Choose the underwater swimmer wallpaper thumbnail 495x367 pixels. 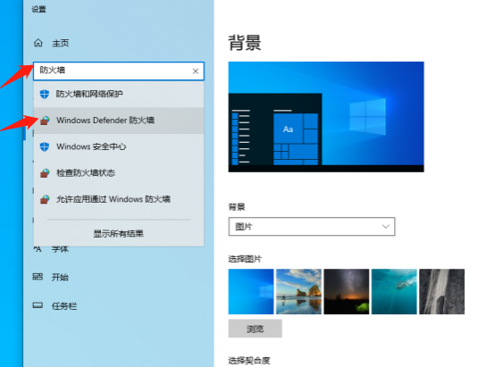pyautogui.click(x=394, y=292)
